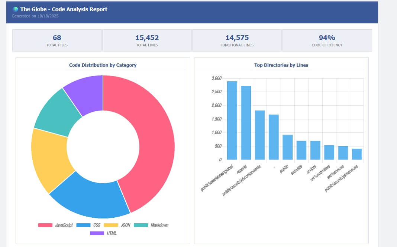Click the tallest bar for public\assets\css\global
The height and width of the screenshot is (247, 397).
[x=232, y=121]
